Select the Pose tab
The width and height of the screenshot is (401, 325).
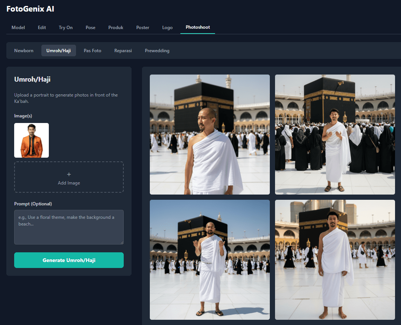[91, 28]
